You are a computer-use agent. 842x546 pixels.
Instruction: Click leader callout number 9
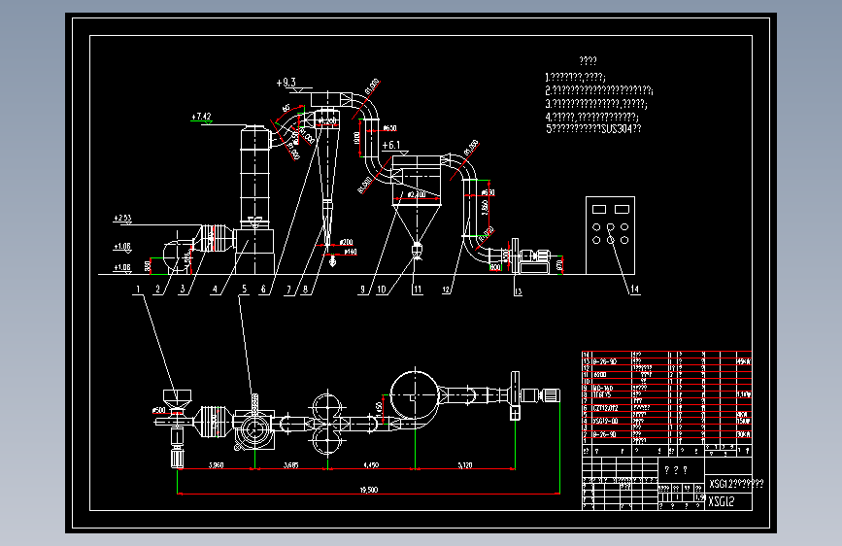tap(362, 290)
